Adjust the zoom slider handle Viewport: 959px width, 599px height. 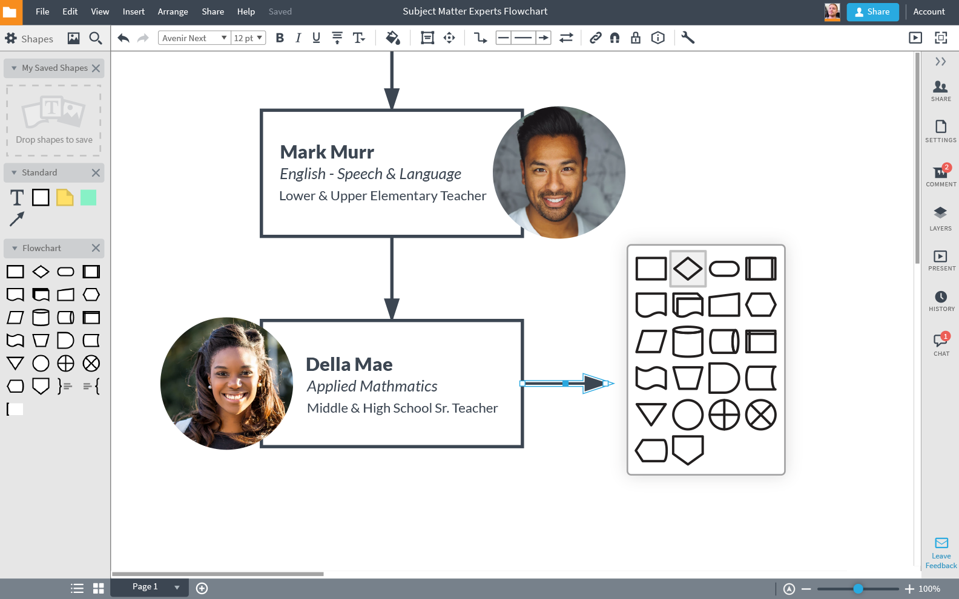point(858,589)
